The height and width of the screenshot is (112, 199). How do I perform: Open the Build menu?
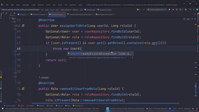[48, 5]
